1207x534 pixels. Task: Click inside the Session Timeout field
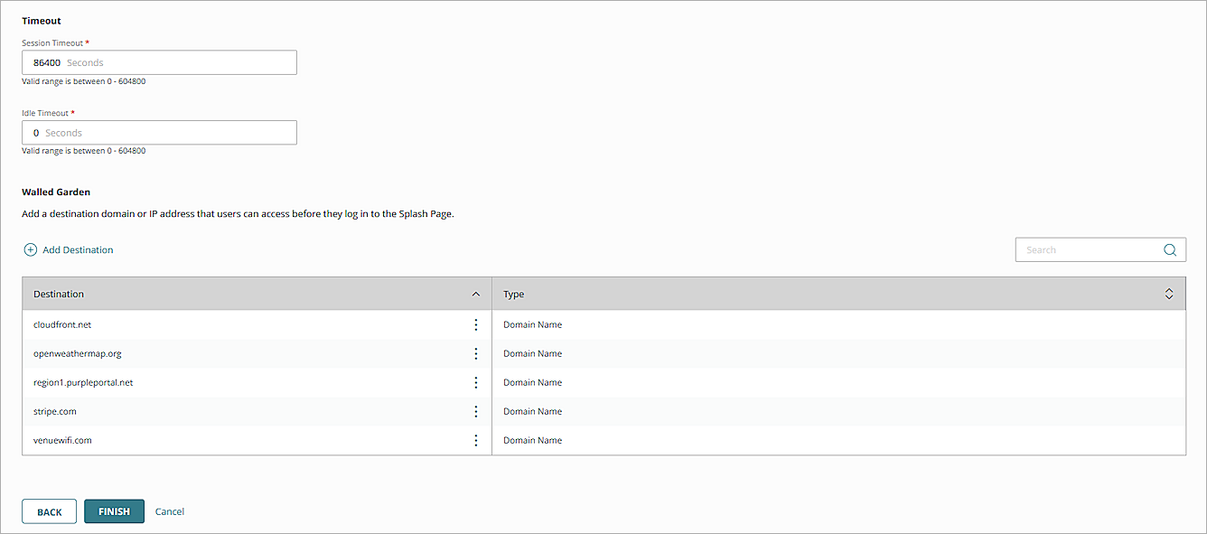159,61
